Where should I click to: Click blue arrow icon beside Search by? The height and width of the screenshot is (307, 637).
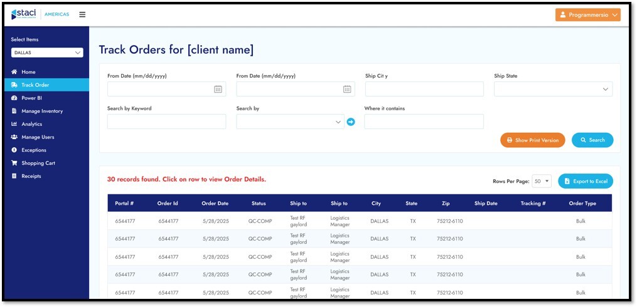351,122
